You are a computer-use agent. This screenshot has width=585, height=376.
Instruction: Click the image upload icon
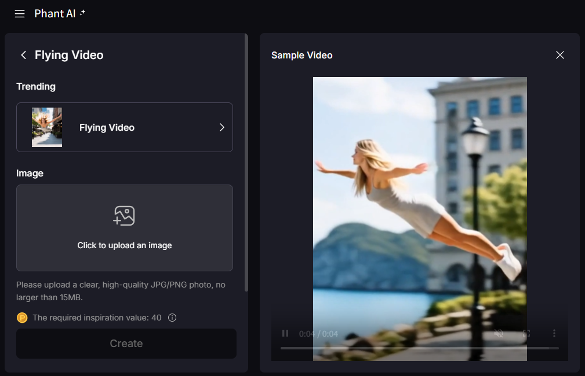tap(124, 216)
